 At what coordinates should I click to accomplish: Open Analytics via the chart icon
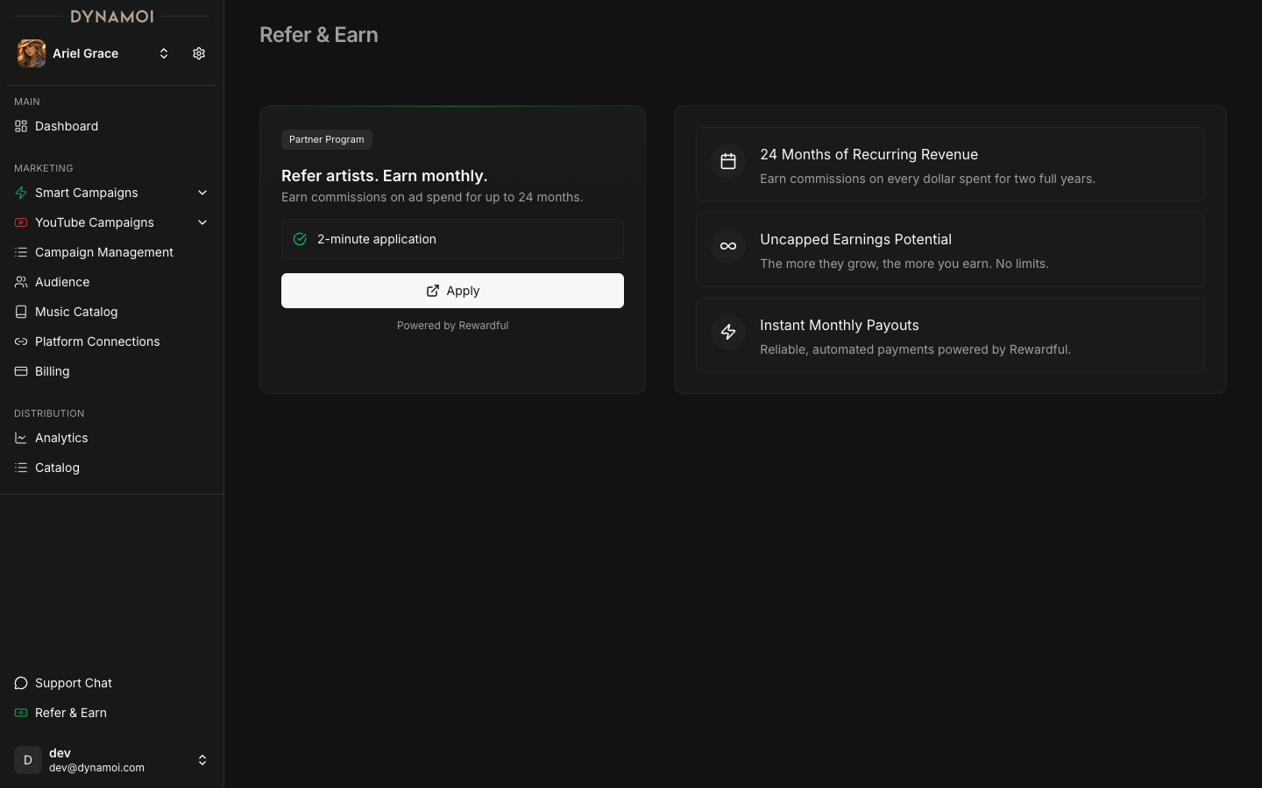[x=20, y=438]
